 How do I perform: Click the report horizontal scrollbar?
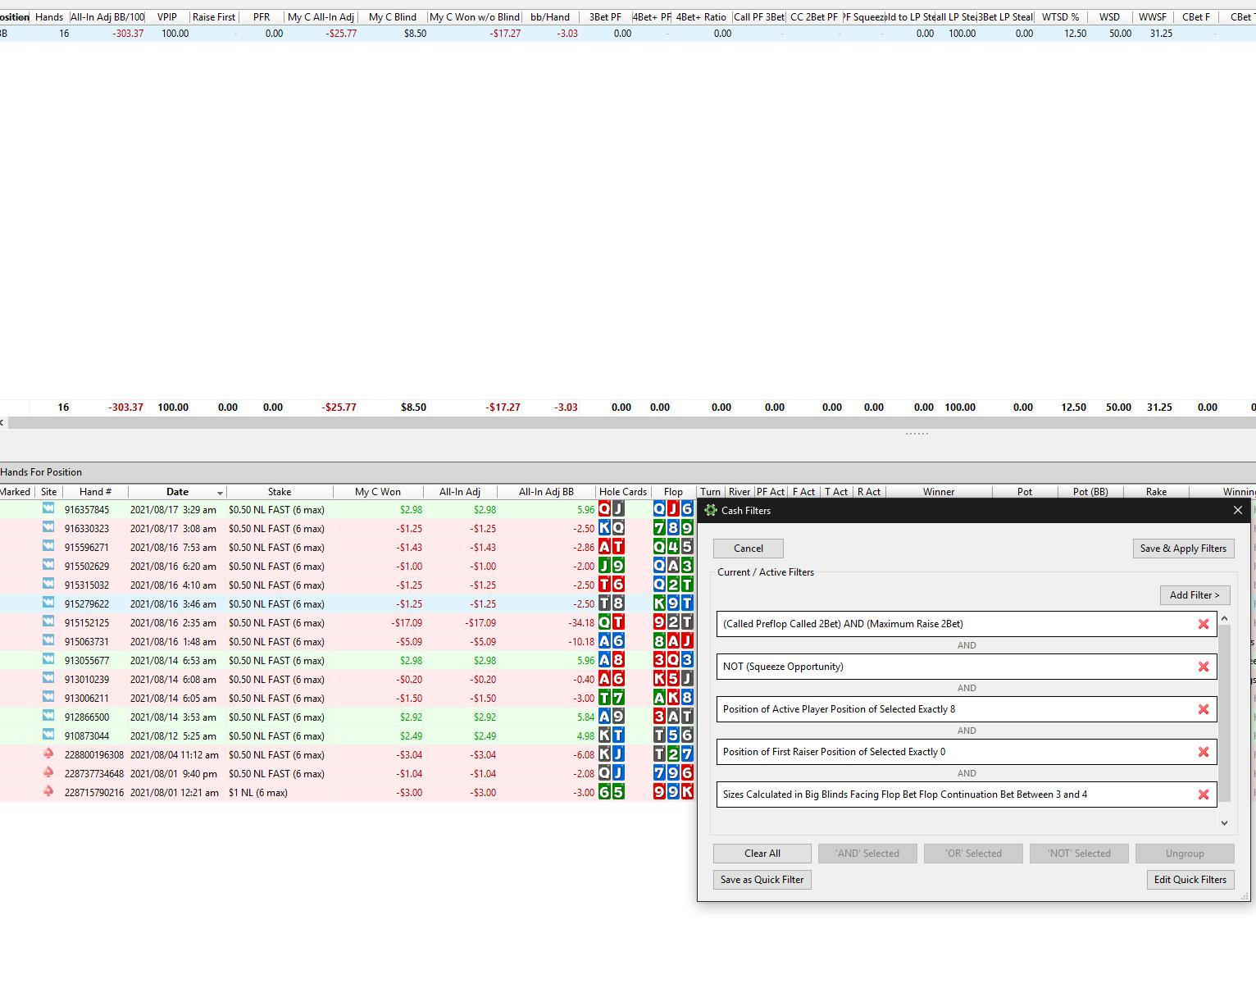coord(631,422)
